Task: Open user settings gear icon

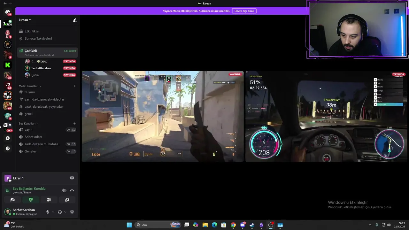Action: [72, 212]
